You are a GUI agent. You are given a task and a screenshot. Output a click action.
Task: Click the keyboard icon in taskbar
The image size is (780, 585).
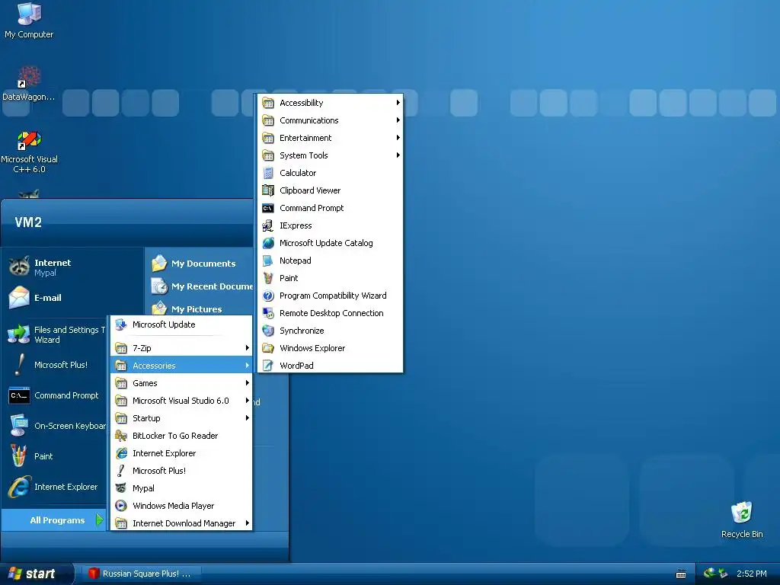tap(681, 574)
